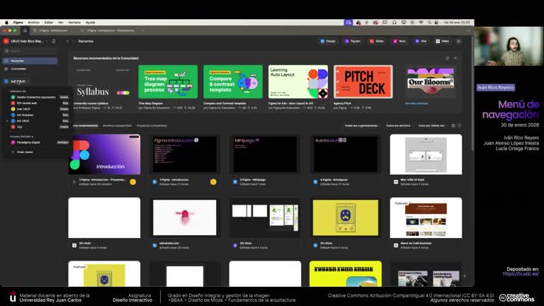Screen dimensions: 544x306
Task: Choose the Ivan URJC team
Action: click(39, 109)
